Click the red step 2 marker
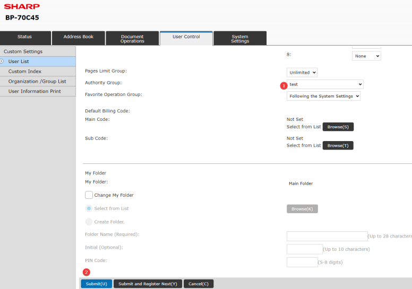 (x=87, y=273)
